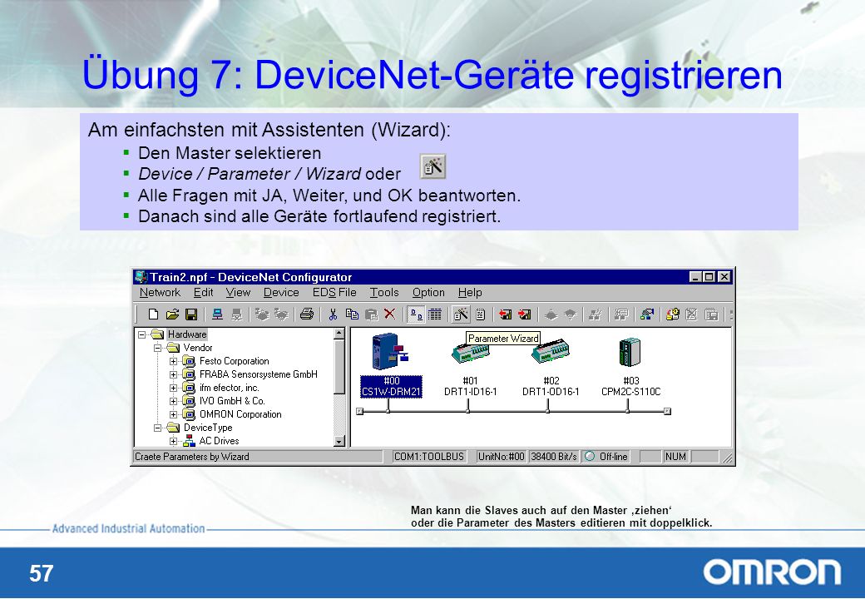Click the wizard icon in the slide text
The width and height of the screenshot is (865, 599).
433,166
